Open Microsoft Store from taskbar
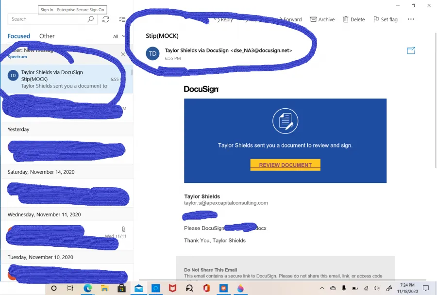 121,288
